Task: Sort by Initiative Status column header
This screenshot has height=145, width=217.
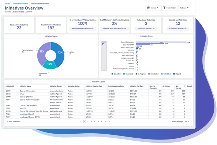Action: coord(74,86)
